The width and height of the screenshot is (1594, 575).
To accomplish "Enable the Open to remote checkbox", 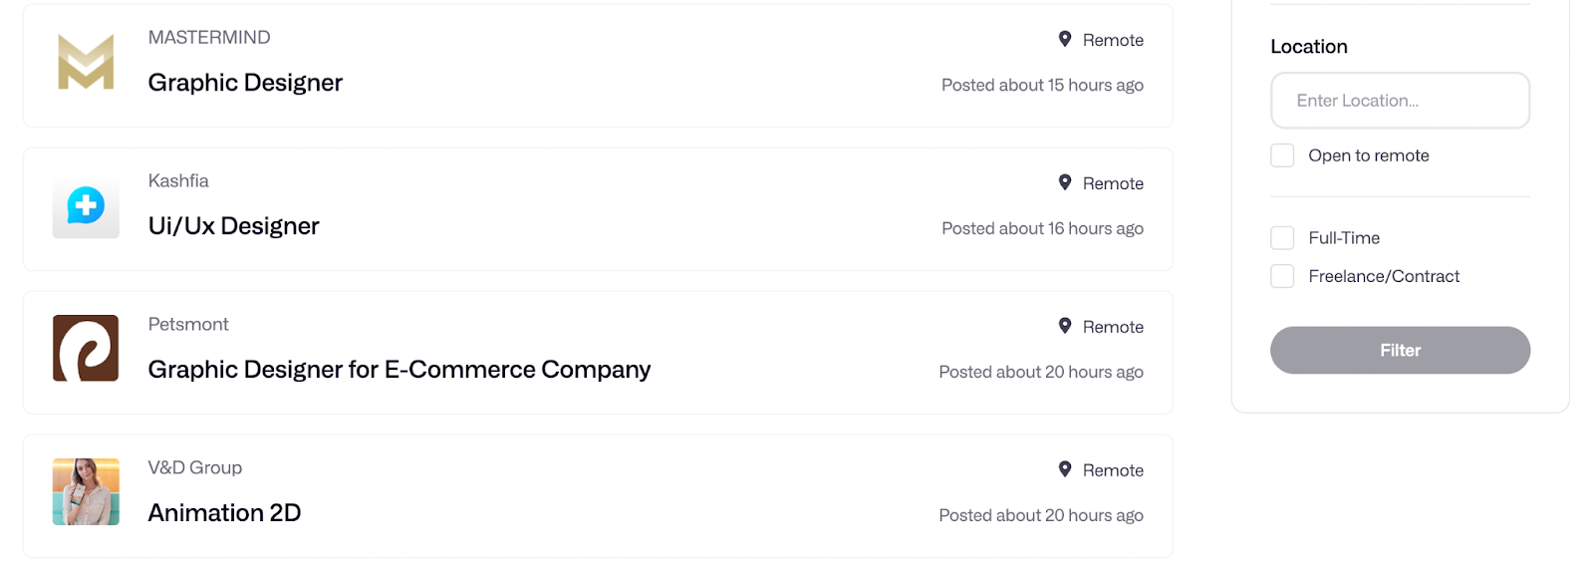I will tap(1282, 155).
